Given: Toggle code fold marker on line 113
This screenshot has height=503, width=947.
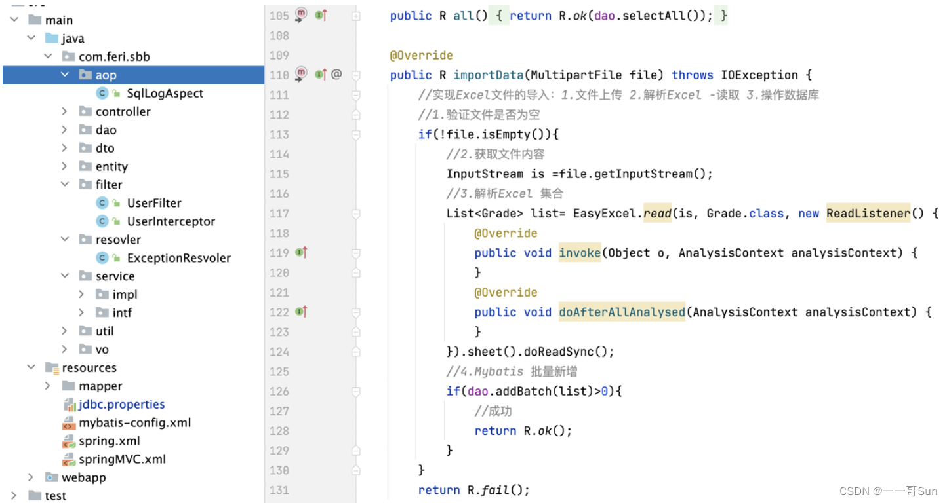Looking at the screenshot, I should pos(356,134).
